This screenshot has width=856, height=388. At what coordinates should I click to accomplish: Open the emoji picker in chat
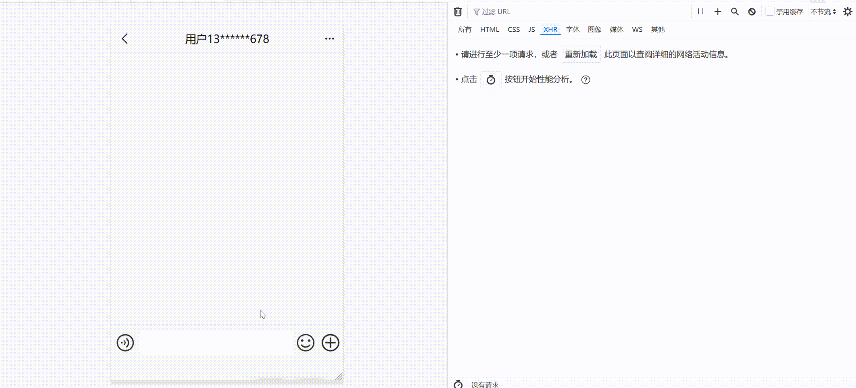tap(306, 343)
